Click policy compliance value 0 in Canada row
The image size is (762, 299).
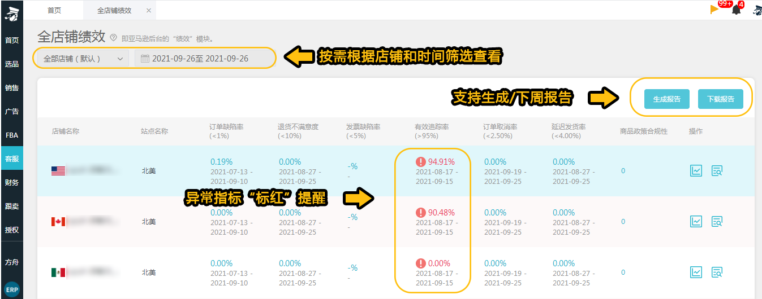click(623, 222)
